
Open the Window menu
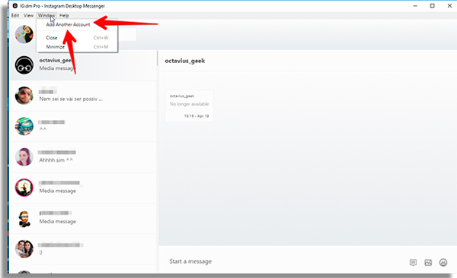46,15
